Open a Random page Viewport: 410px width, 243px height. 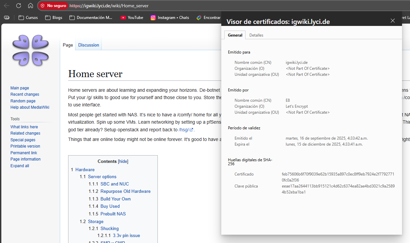tap(23, 101)
